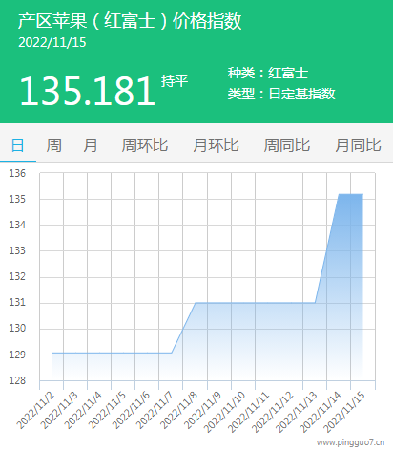Click the 2022/11/14 x-axis label
The height and width of the screenshot is (452, 393).
tap(321, 412)
